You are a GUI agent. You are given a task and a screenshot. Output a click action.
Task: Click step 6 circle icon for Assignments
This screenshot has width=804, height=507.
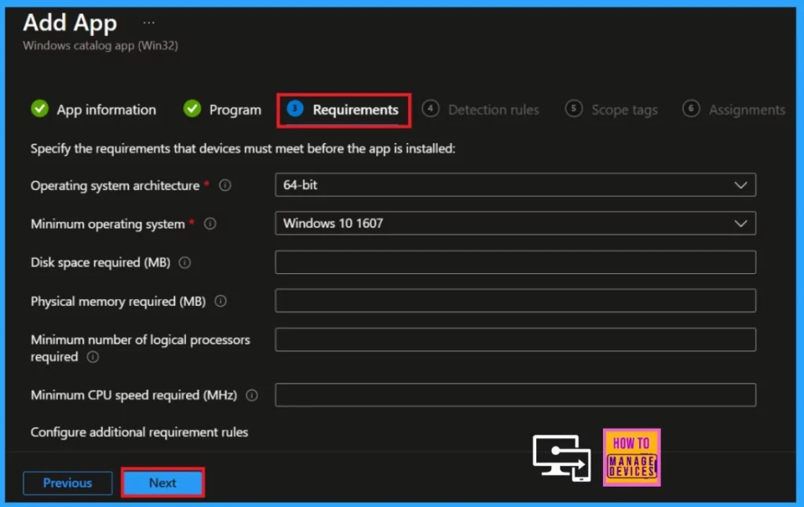(691, 108)
